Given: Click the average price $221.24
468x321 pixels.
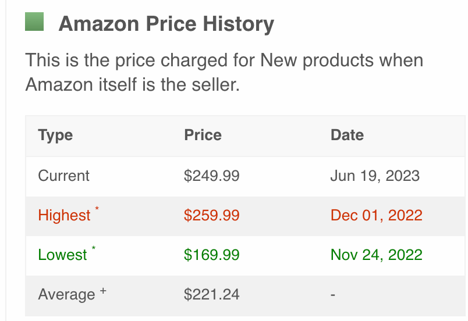Looking at the screenshot, I should [211, 294].
